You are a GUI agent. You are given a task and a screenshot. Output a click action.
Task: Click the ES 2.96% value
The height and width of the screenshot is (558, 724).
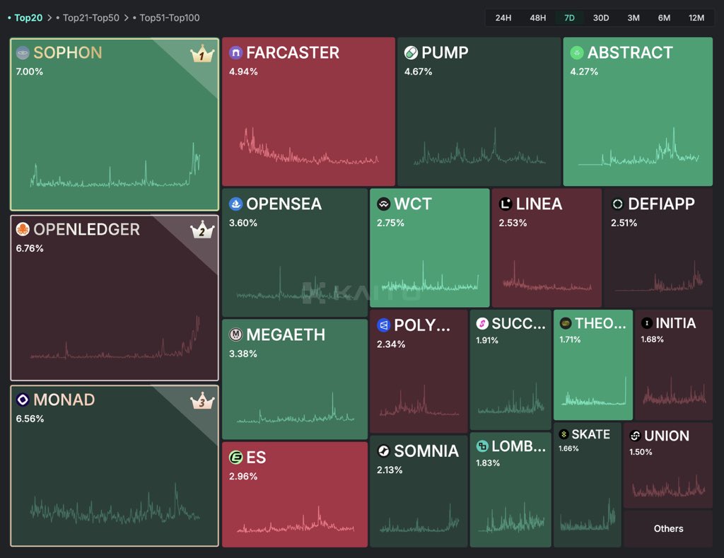click(x=243, y=476)
